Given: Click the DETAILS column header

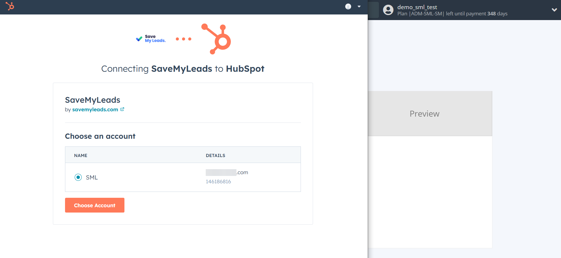Looking at the screenshot, I should click(x=215, y=156).
